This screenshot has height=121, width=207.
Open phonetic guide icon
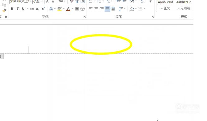(77, 1)
